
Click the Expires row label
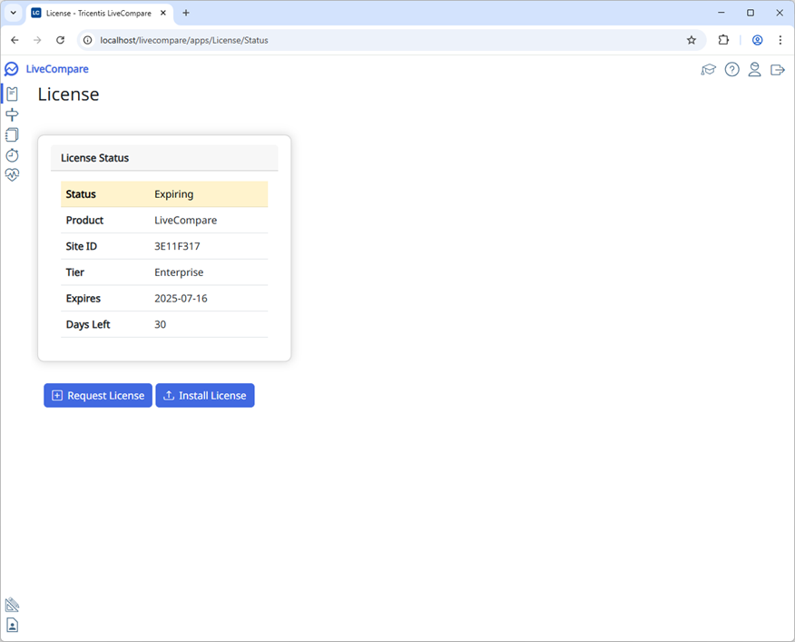[x=83, y=299]
